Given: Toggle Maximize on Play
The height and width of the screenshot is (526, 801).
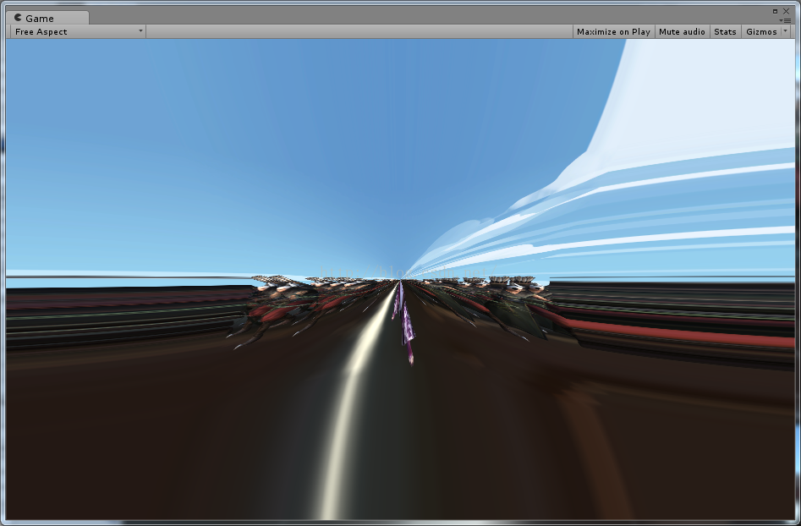Looking at the screenshot, I should [x=613, y=31].
